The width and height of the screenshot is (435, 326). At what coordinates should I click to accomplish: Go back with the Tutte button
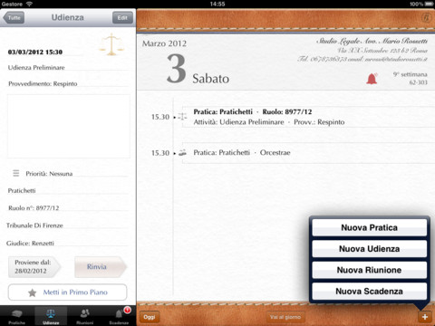click(x=14, y=18)
